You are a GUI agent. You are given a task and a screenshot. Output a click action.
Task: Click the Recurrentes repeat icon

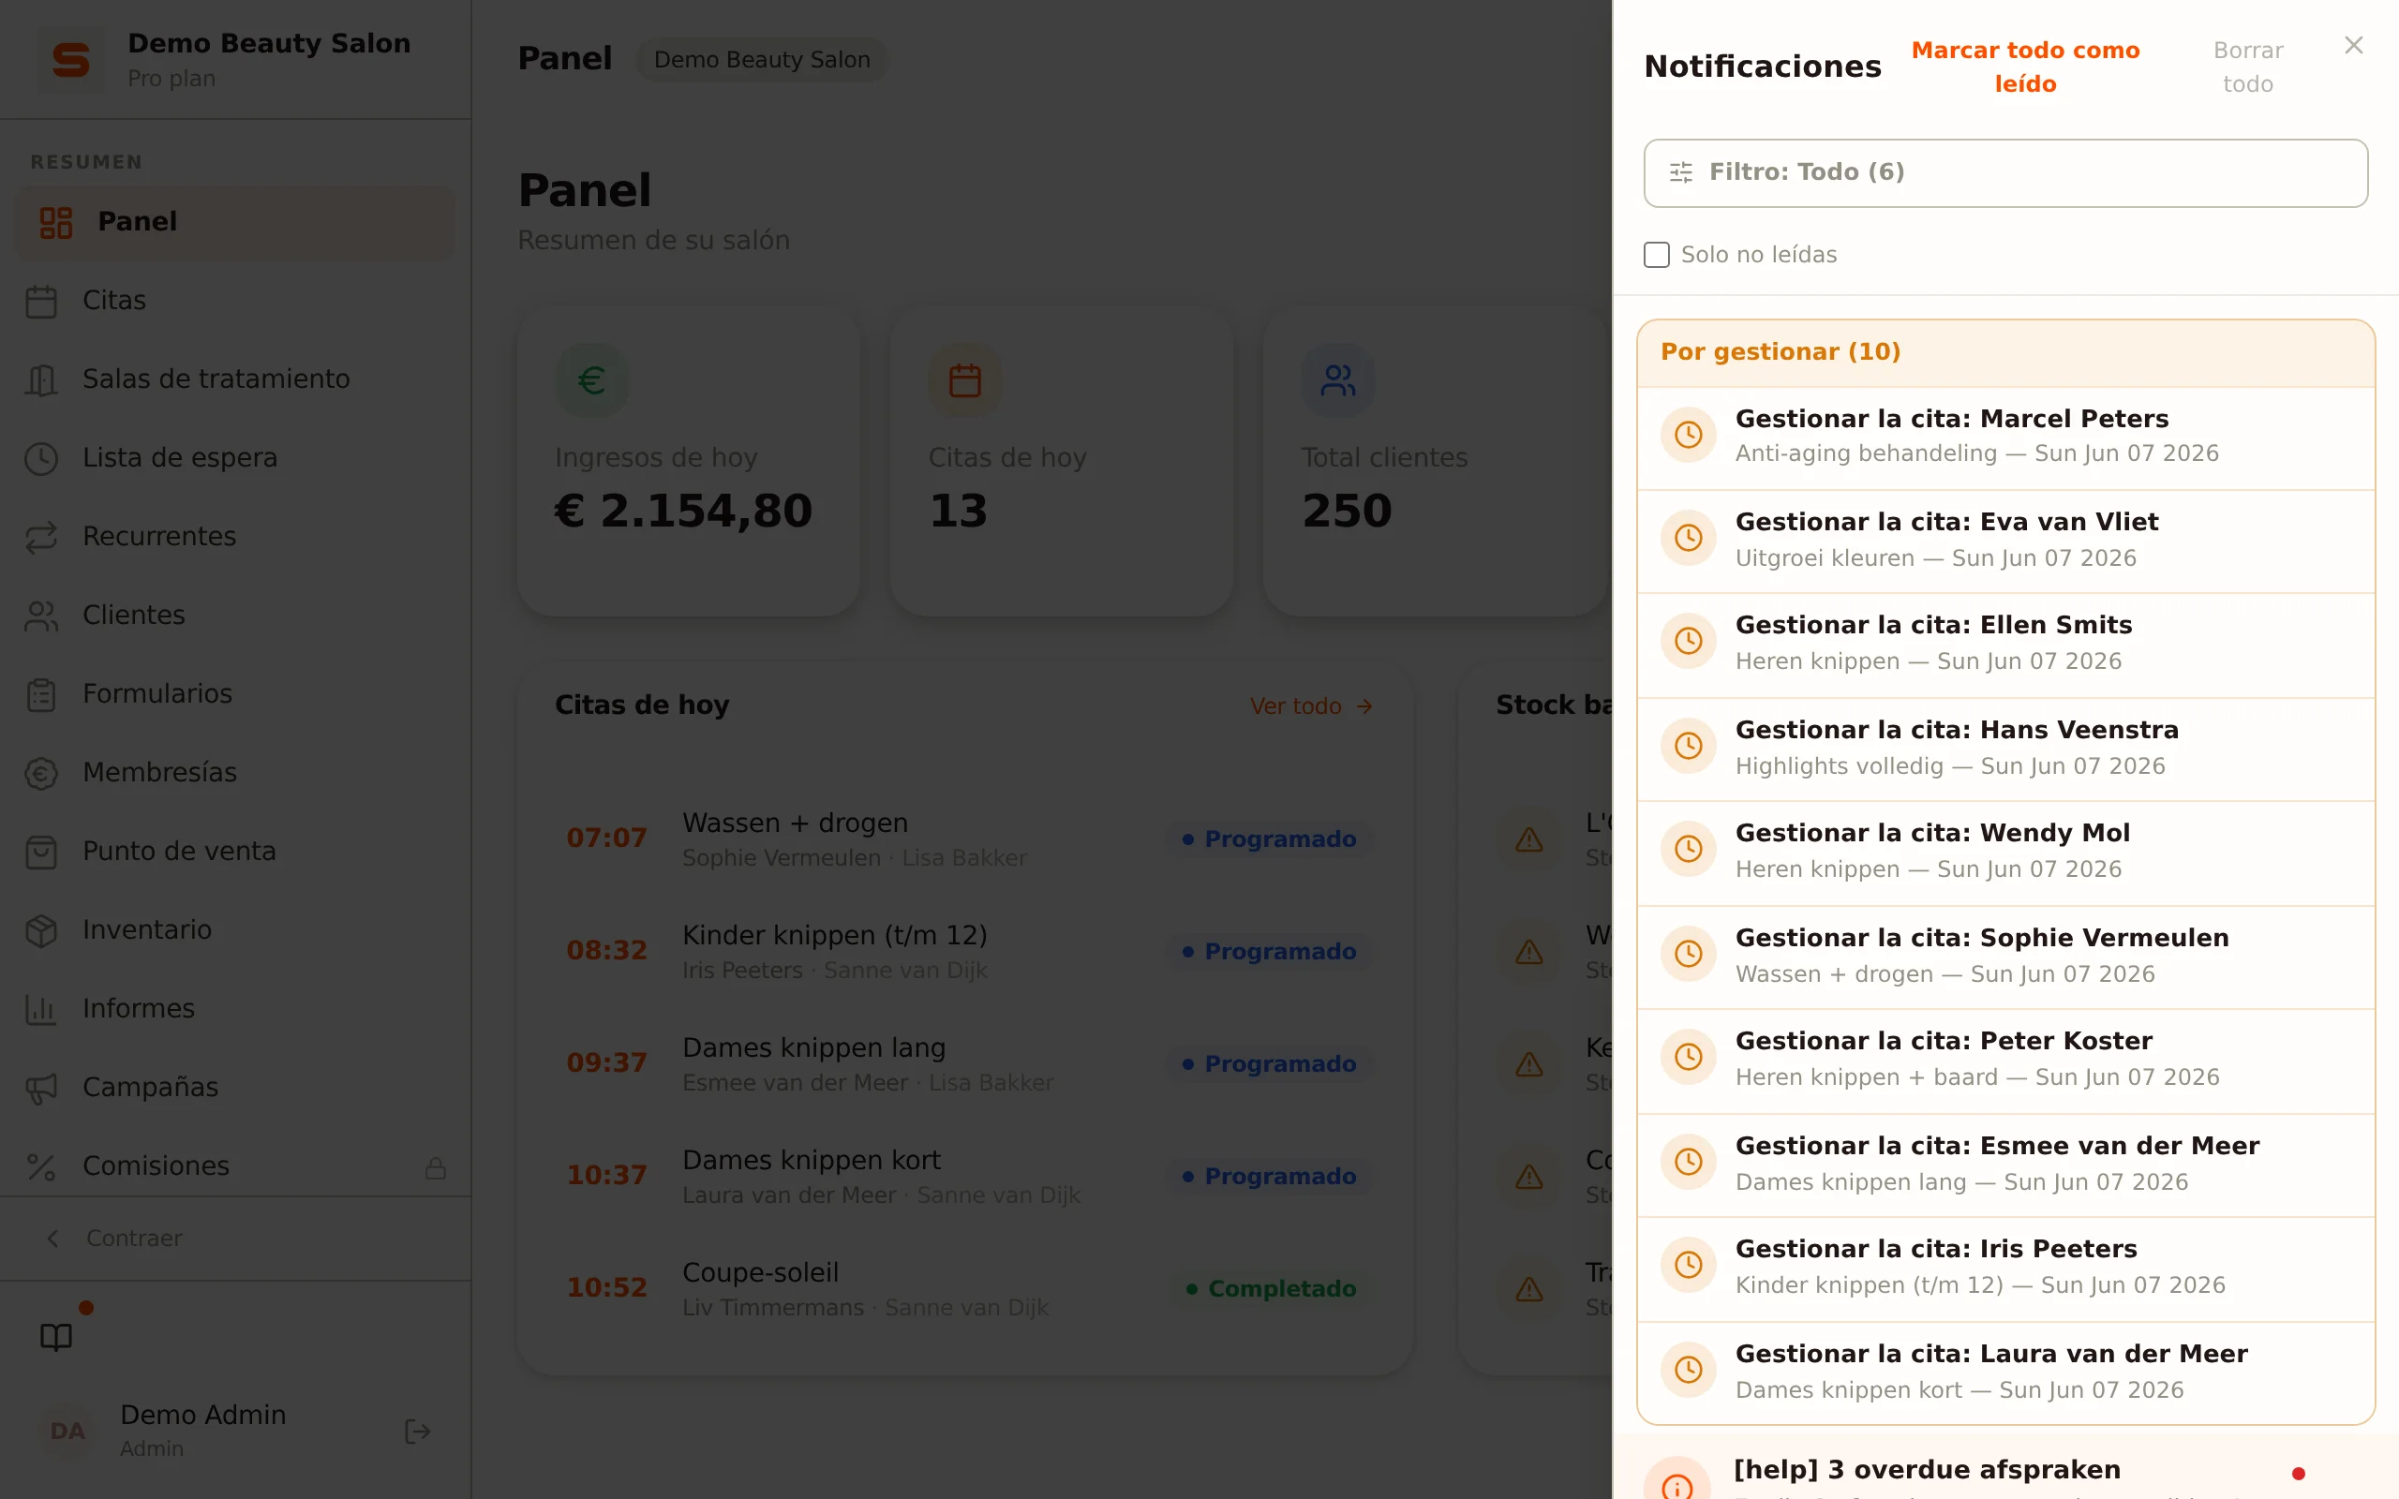[x=41, y=536]
